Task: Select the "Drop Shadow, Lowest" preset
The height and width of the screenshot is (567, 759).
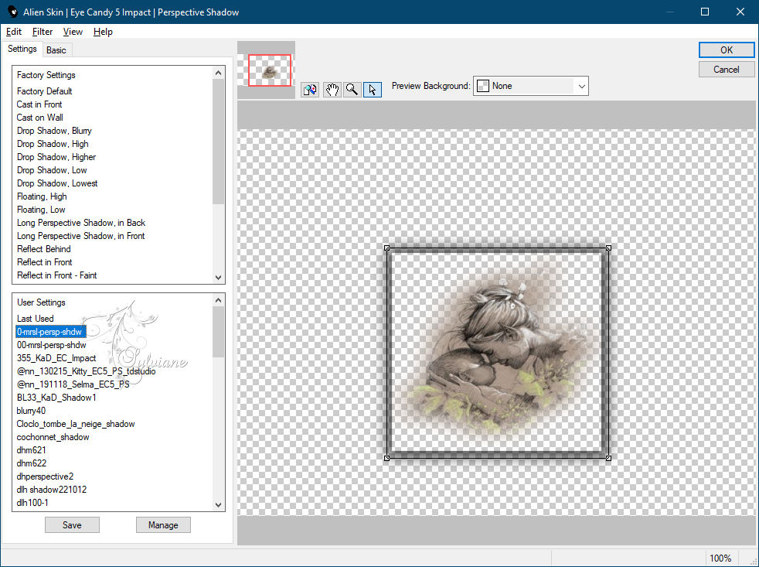Action: pyautogui.click(x=57, y=183)
